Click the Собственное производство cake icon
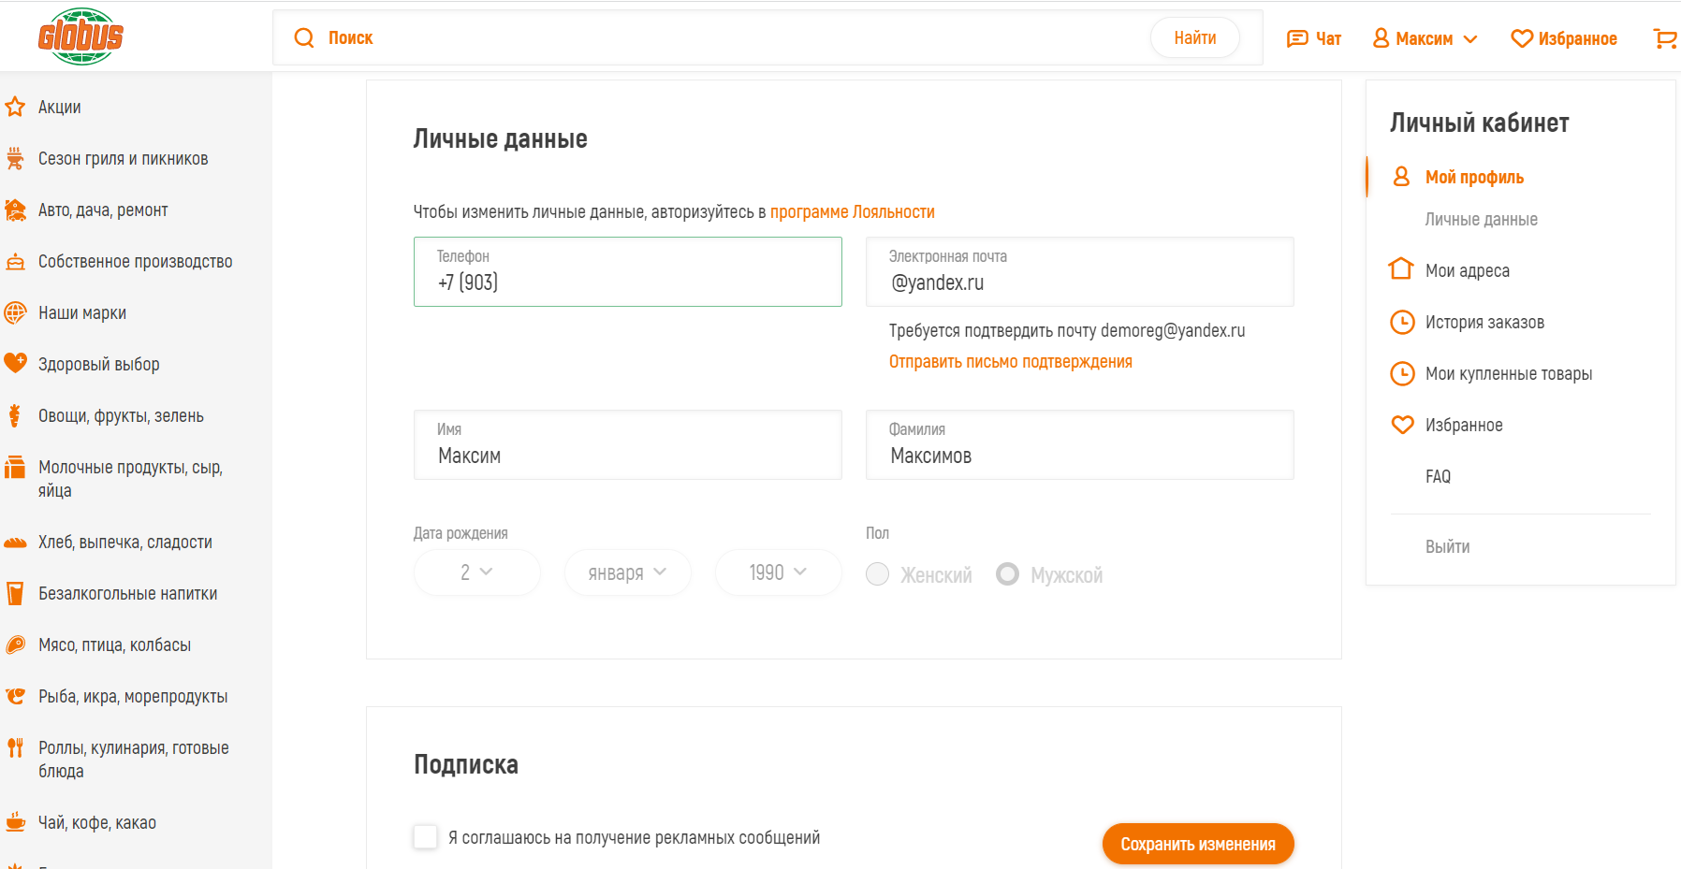Screen dimensions: 1681x869 tap(15, 261)
